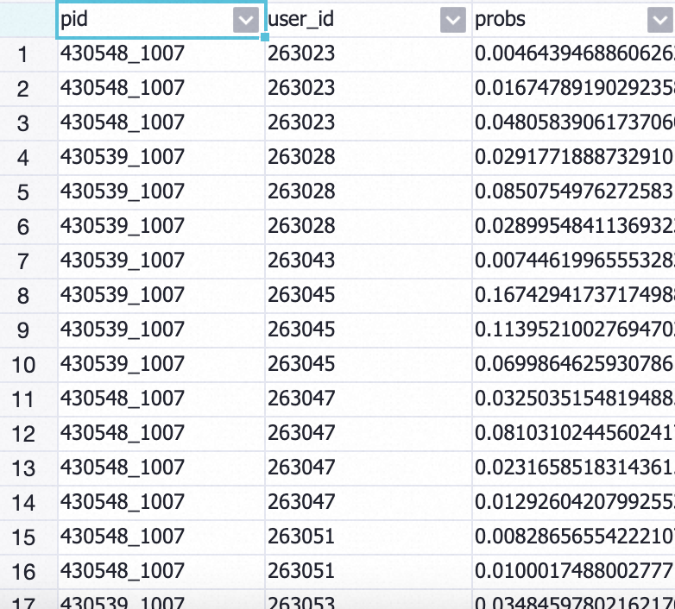Open the pid column filter dropdown
The height and width of the screenshot is (609, 675).
coord(246,20)
